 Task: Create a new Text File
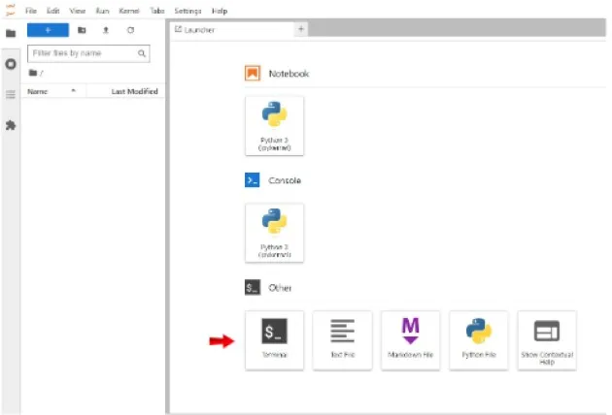point(342,340)
